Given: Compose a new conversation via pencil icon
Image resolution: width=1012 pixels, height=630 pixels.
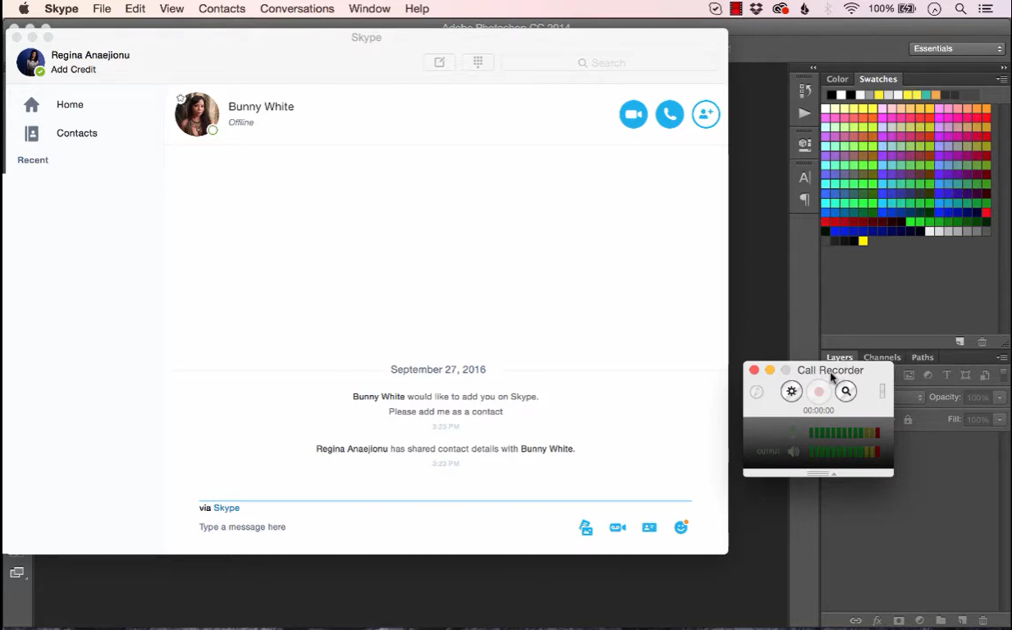Looking at the screenshot, I should tap(439, 62).
